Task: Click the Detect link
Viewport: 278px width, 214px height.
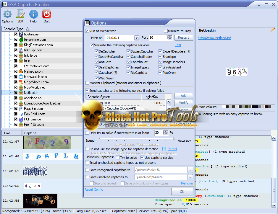Action: coord(172,149)
